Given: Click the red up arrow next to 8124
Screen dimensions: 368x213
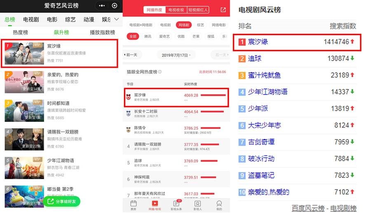Looking at the screenshot, I should coord(352,125).
